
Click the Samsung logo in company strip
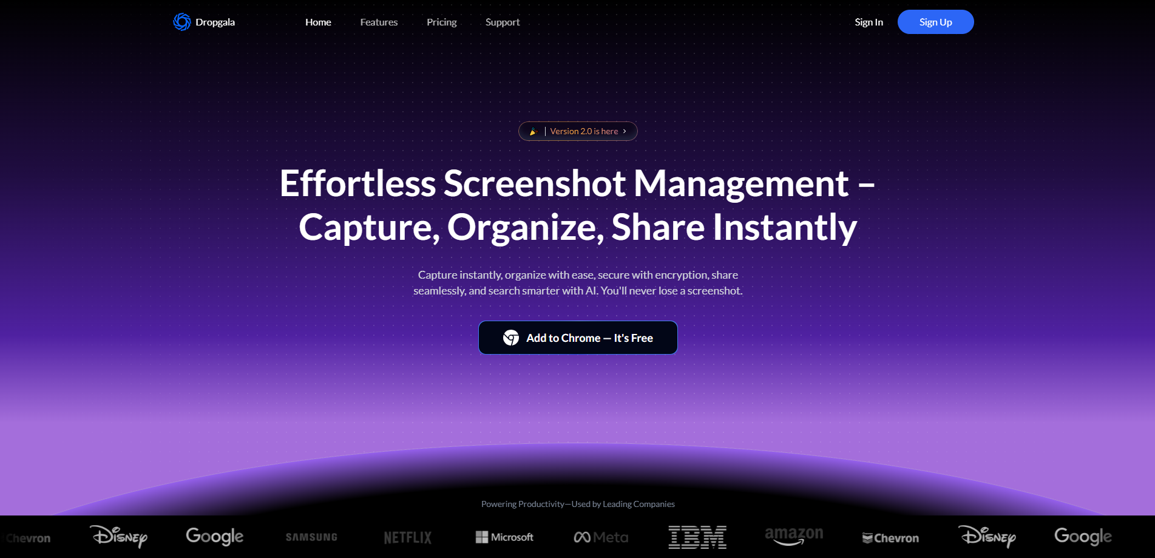[x=311, y=537]
